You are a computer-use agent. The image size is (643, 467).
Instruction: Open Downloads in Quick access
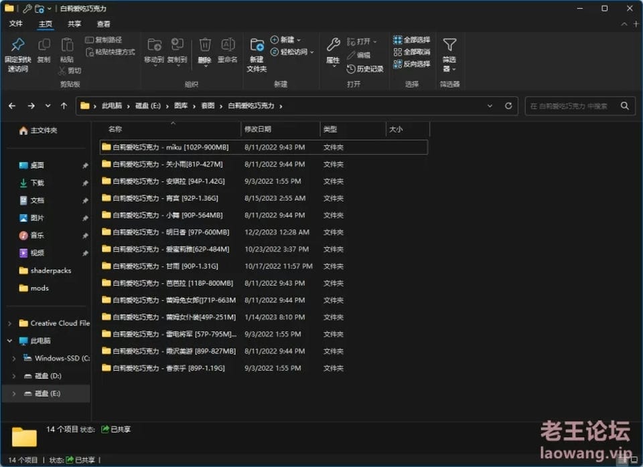click(31, 183)
